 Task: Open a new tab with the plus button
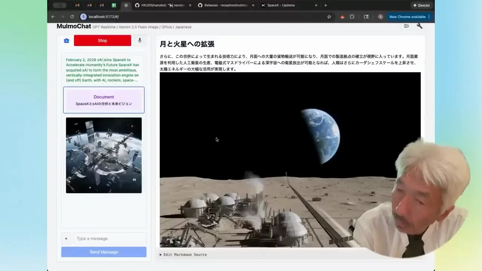tap(326, 5)
